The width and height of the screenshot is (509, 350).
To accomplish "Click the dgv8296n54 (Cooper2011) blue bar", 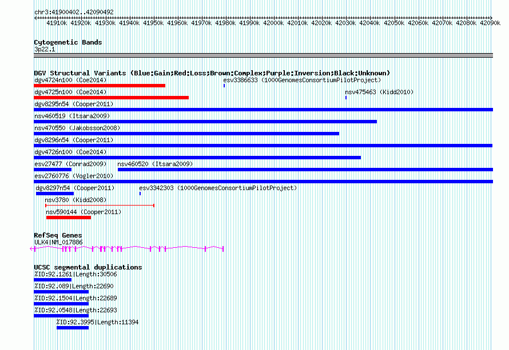I will pos(263,146).
